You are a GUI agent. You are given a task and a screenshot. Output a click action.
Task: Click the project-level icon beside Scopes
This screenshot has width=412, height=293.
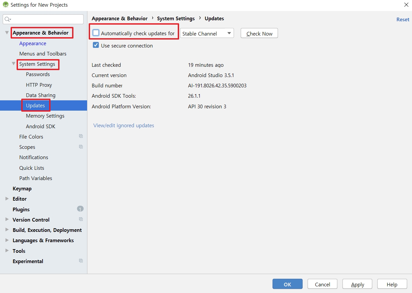click(x=81, y=146)
